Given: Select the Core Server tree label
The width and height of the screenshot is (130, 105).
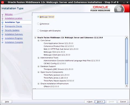Looking at the screenshot, I should (46, 41).
